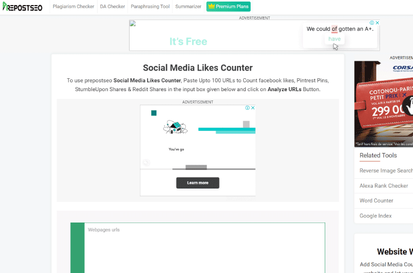Focus the Webpages urls text area
This screenshot has height=273, width=413.
tap(204, 248)
